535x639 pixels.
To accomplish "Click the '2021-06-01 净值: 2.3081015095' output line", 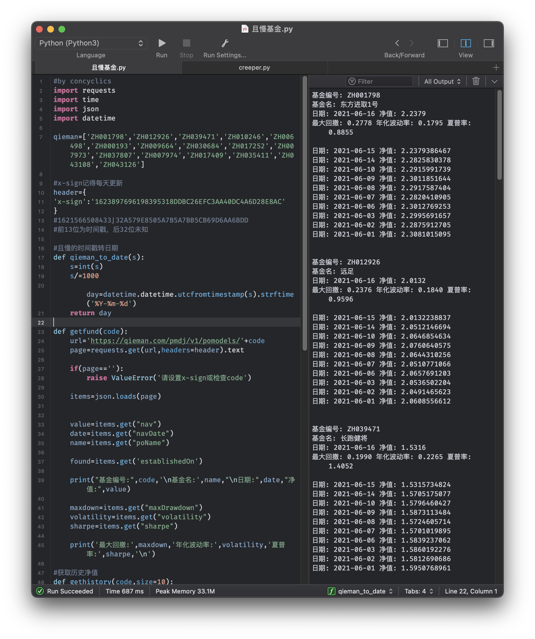I will pos(381,234).
